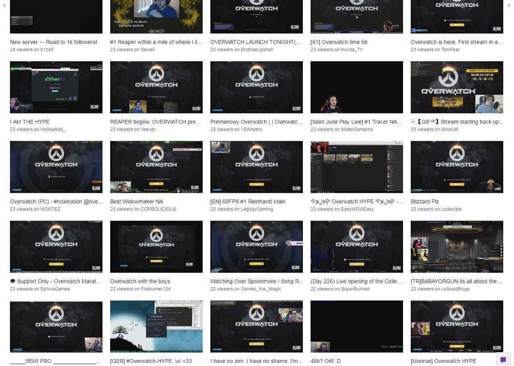
Task: Click the small left arrow collapse icon
Action: pyautogui.click(x=4, y=5)
